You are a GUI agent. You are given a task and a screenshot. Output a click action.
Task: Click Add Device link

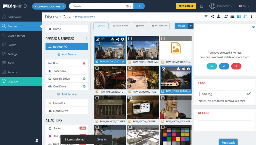click(67, 54)
